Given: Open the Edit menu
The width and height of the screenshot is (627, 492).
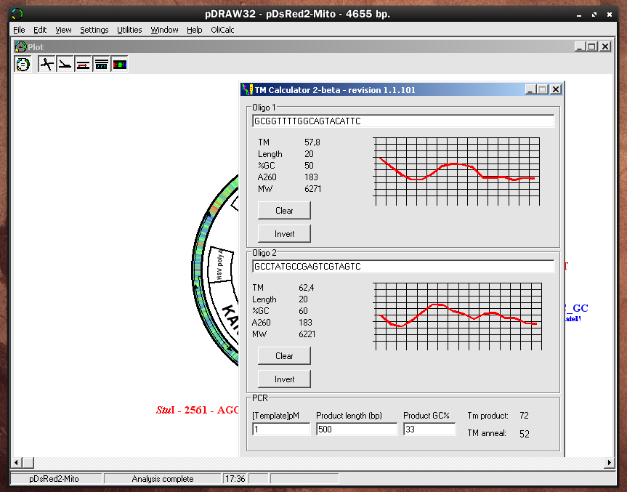Looking at the screenshot, I should click(40, 30).
